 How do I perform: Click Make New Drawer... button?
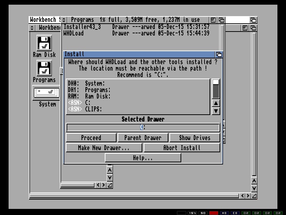point(104,148)
